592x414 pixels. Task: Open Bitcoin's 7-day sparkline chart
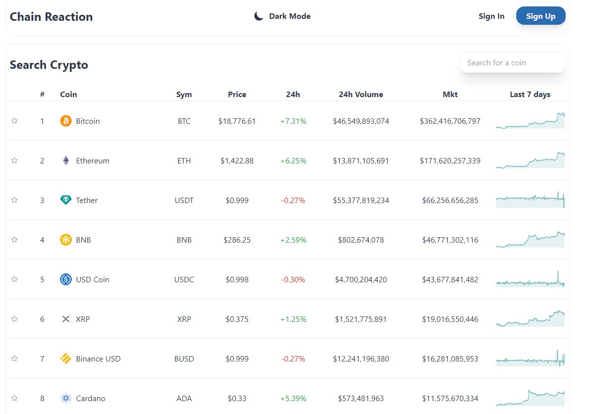coord(530,120)
